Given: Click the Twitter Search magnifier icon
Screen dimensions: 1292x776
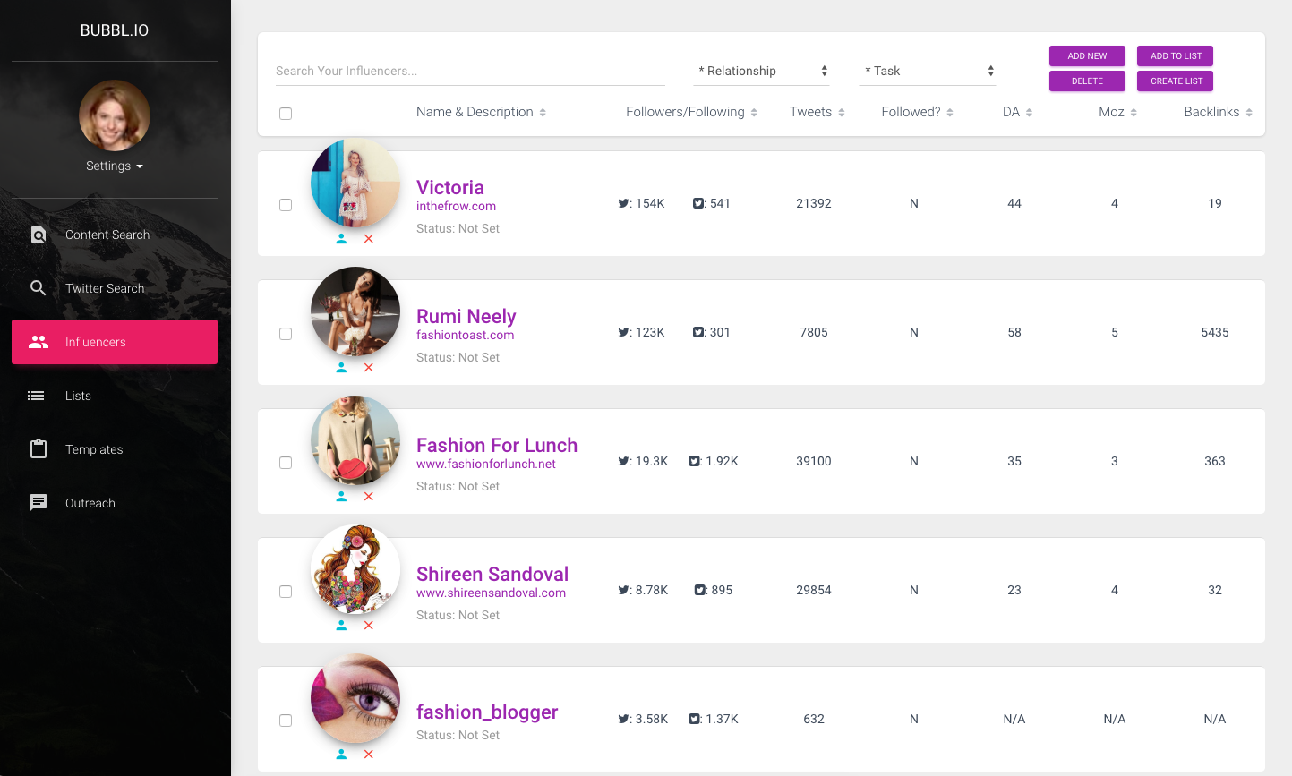Looking at the screenshot, I should tap(39, 288).
